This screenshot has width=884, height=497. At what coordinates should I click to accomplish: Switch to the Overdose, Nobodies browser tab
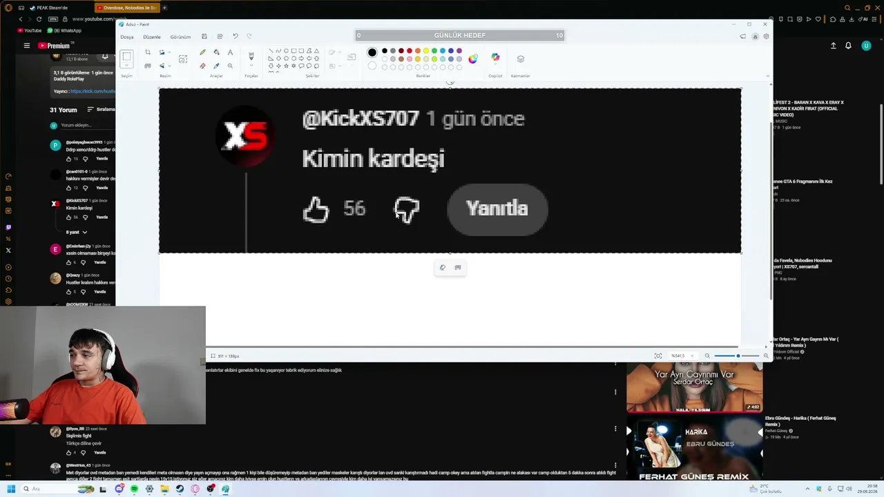tap(127, 8)
